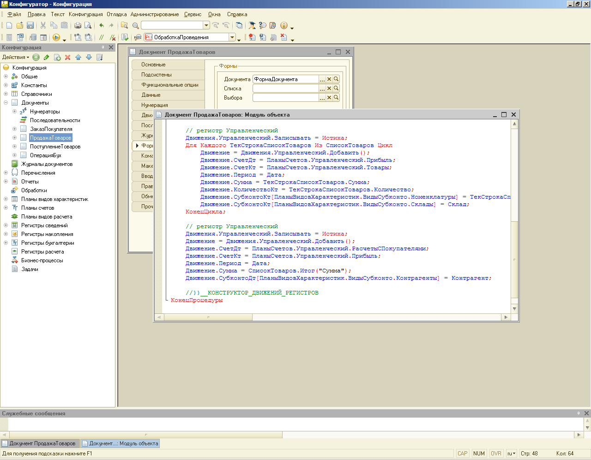The image size is (591, 460).
Task: Add a comment using the green slashes icon
Action: (102, 37)
